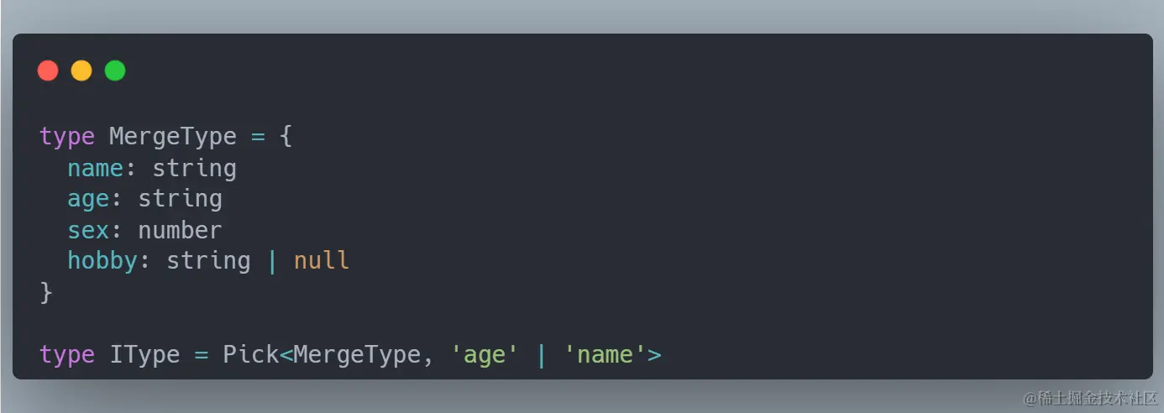Click MergeType inside Pick generic

(356, 354)
